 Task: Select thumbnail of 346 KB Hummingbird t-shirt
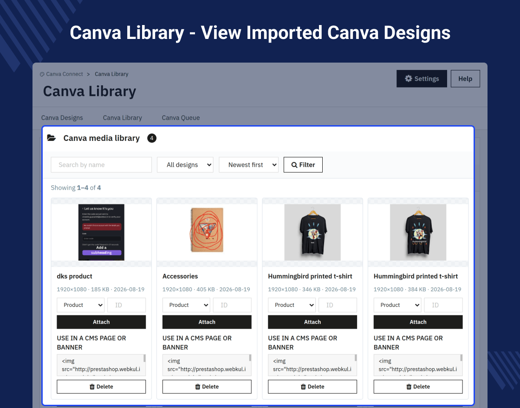[x=312, y=232]
